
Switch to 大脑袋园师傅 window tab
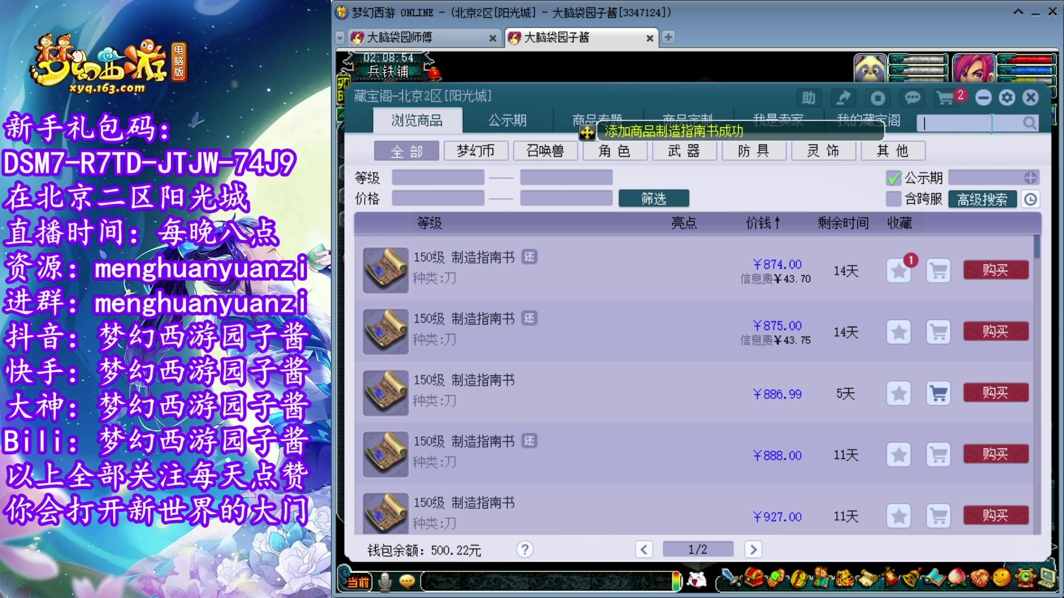pos(424,38)
